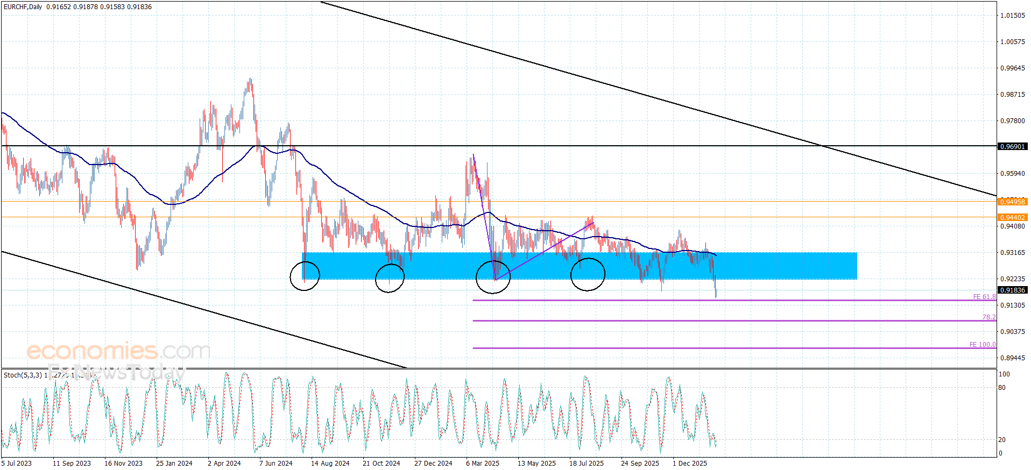Click the 21 Oct 2024 date label

[381, 464]
